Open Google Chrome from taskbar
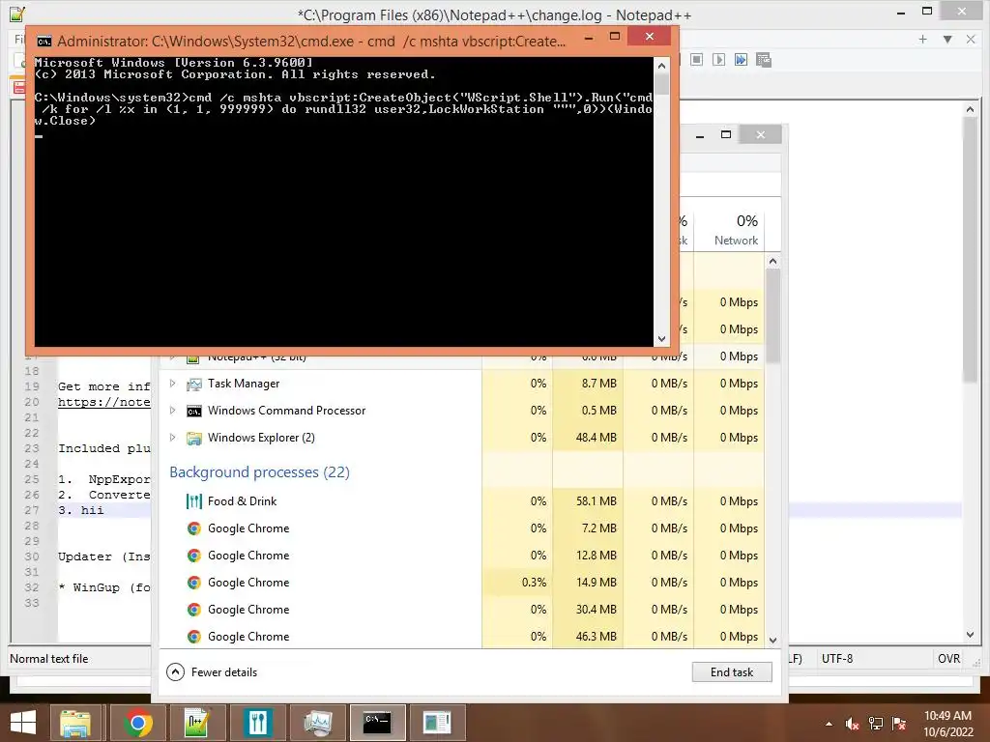The image size is (990, 742). coord(137,723)
